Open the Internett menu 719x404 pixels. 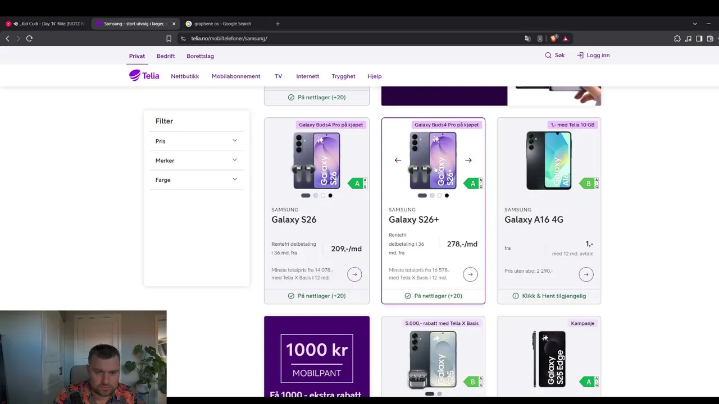coord(307,76)
